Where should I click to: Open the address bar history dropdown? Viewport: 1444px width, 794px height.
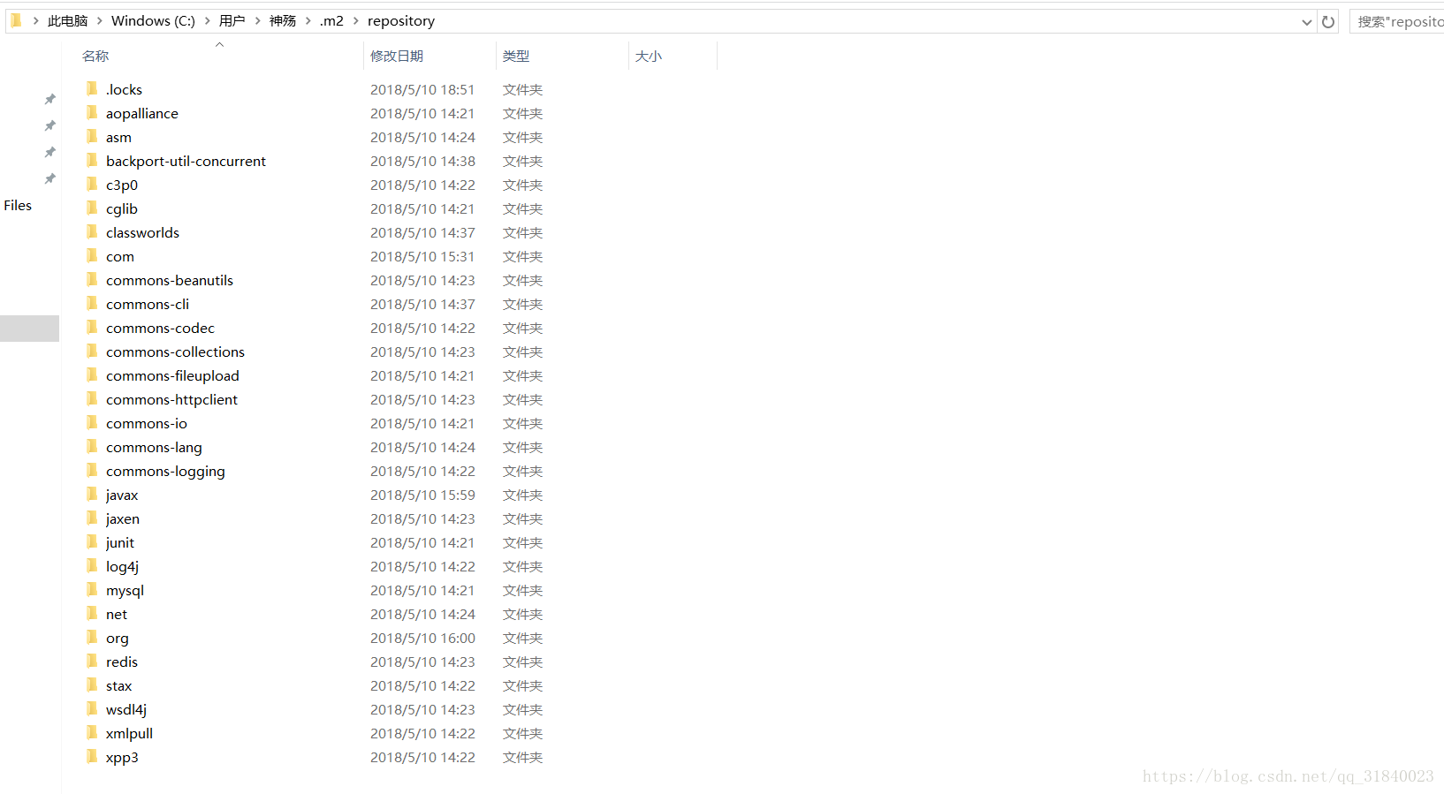click(1307, 22)
